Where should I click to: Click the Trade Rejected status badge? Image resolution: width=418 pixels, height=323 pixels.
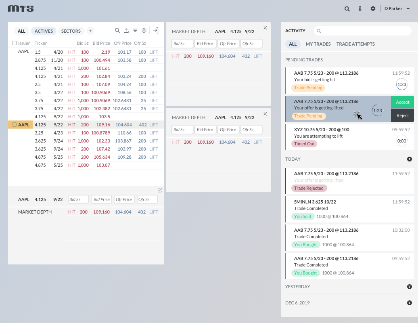[x=309, y=188]
